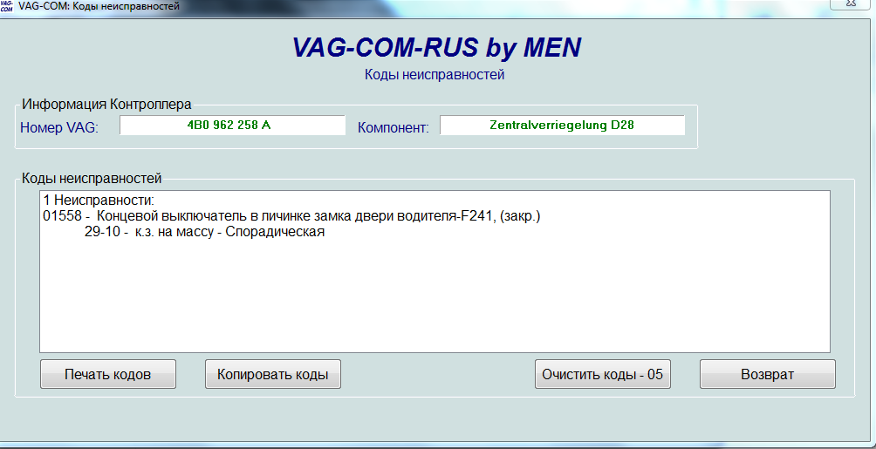Click the Компонент: label
The width and height of the screenshot is (876, 449).
pos(394,128)
